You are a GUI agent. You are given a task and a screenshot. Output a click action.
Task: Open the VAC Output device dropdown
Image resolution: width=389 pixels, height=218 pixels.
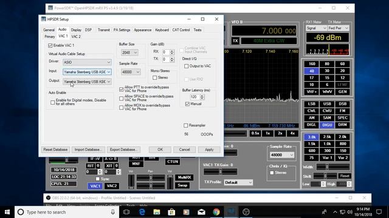[87, 82]
